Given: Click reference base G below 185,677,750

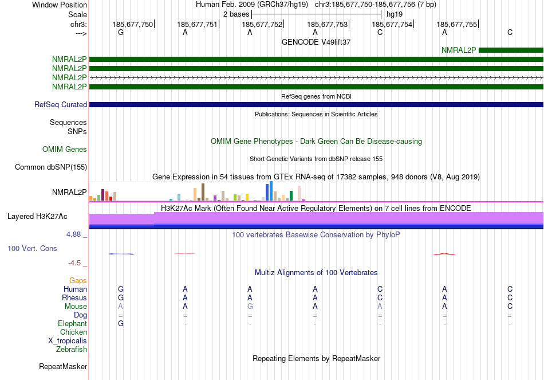Looking at the screenshot, I should (121, 32).
